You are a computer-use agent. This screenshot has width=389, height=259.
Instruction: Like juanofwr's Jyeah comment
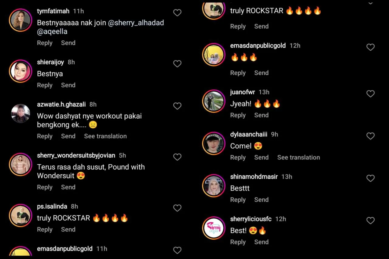[x=370, y=94]
